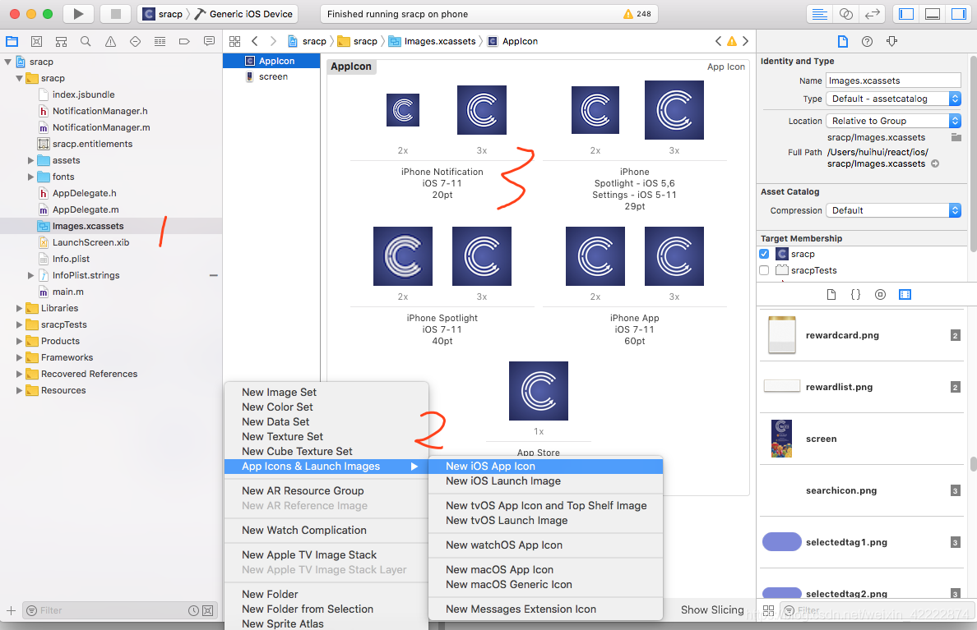Show the File inspector
This screenshot has height=630, width=977.
[x=842, y=42]
